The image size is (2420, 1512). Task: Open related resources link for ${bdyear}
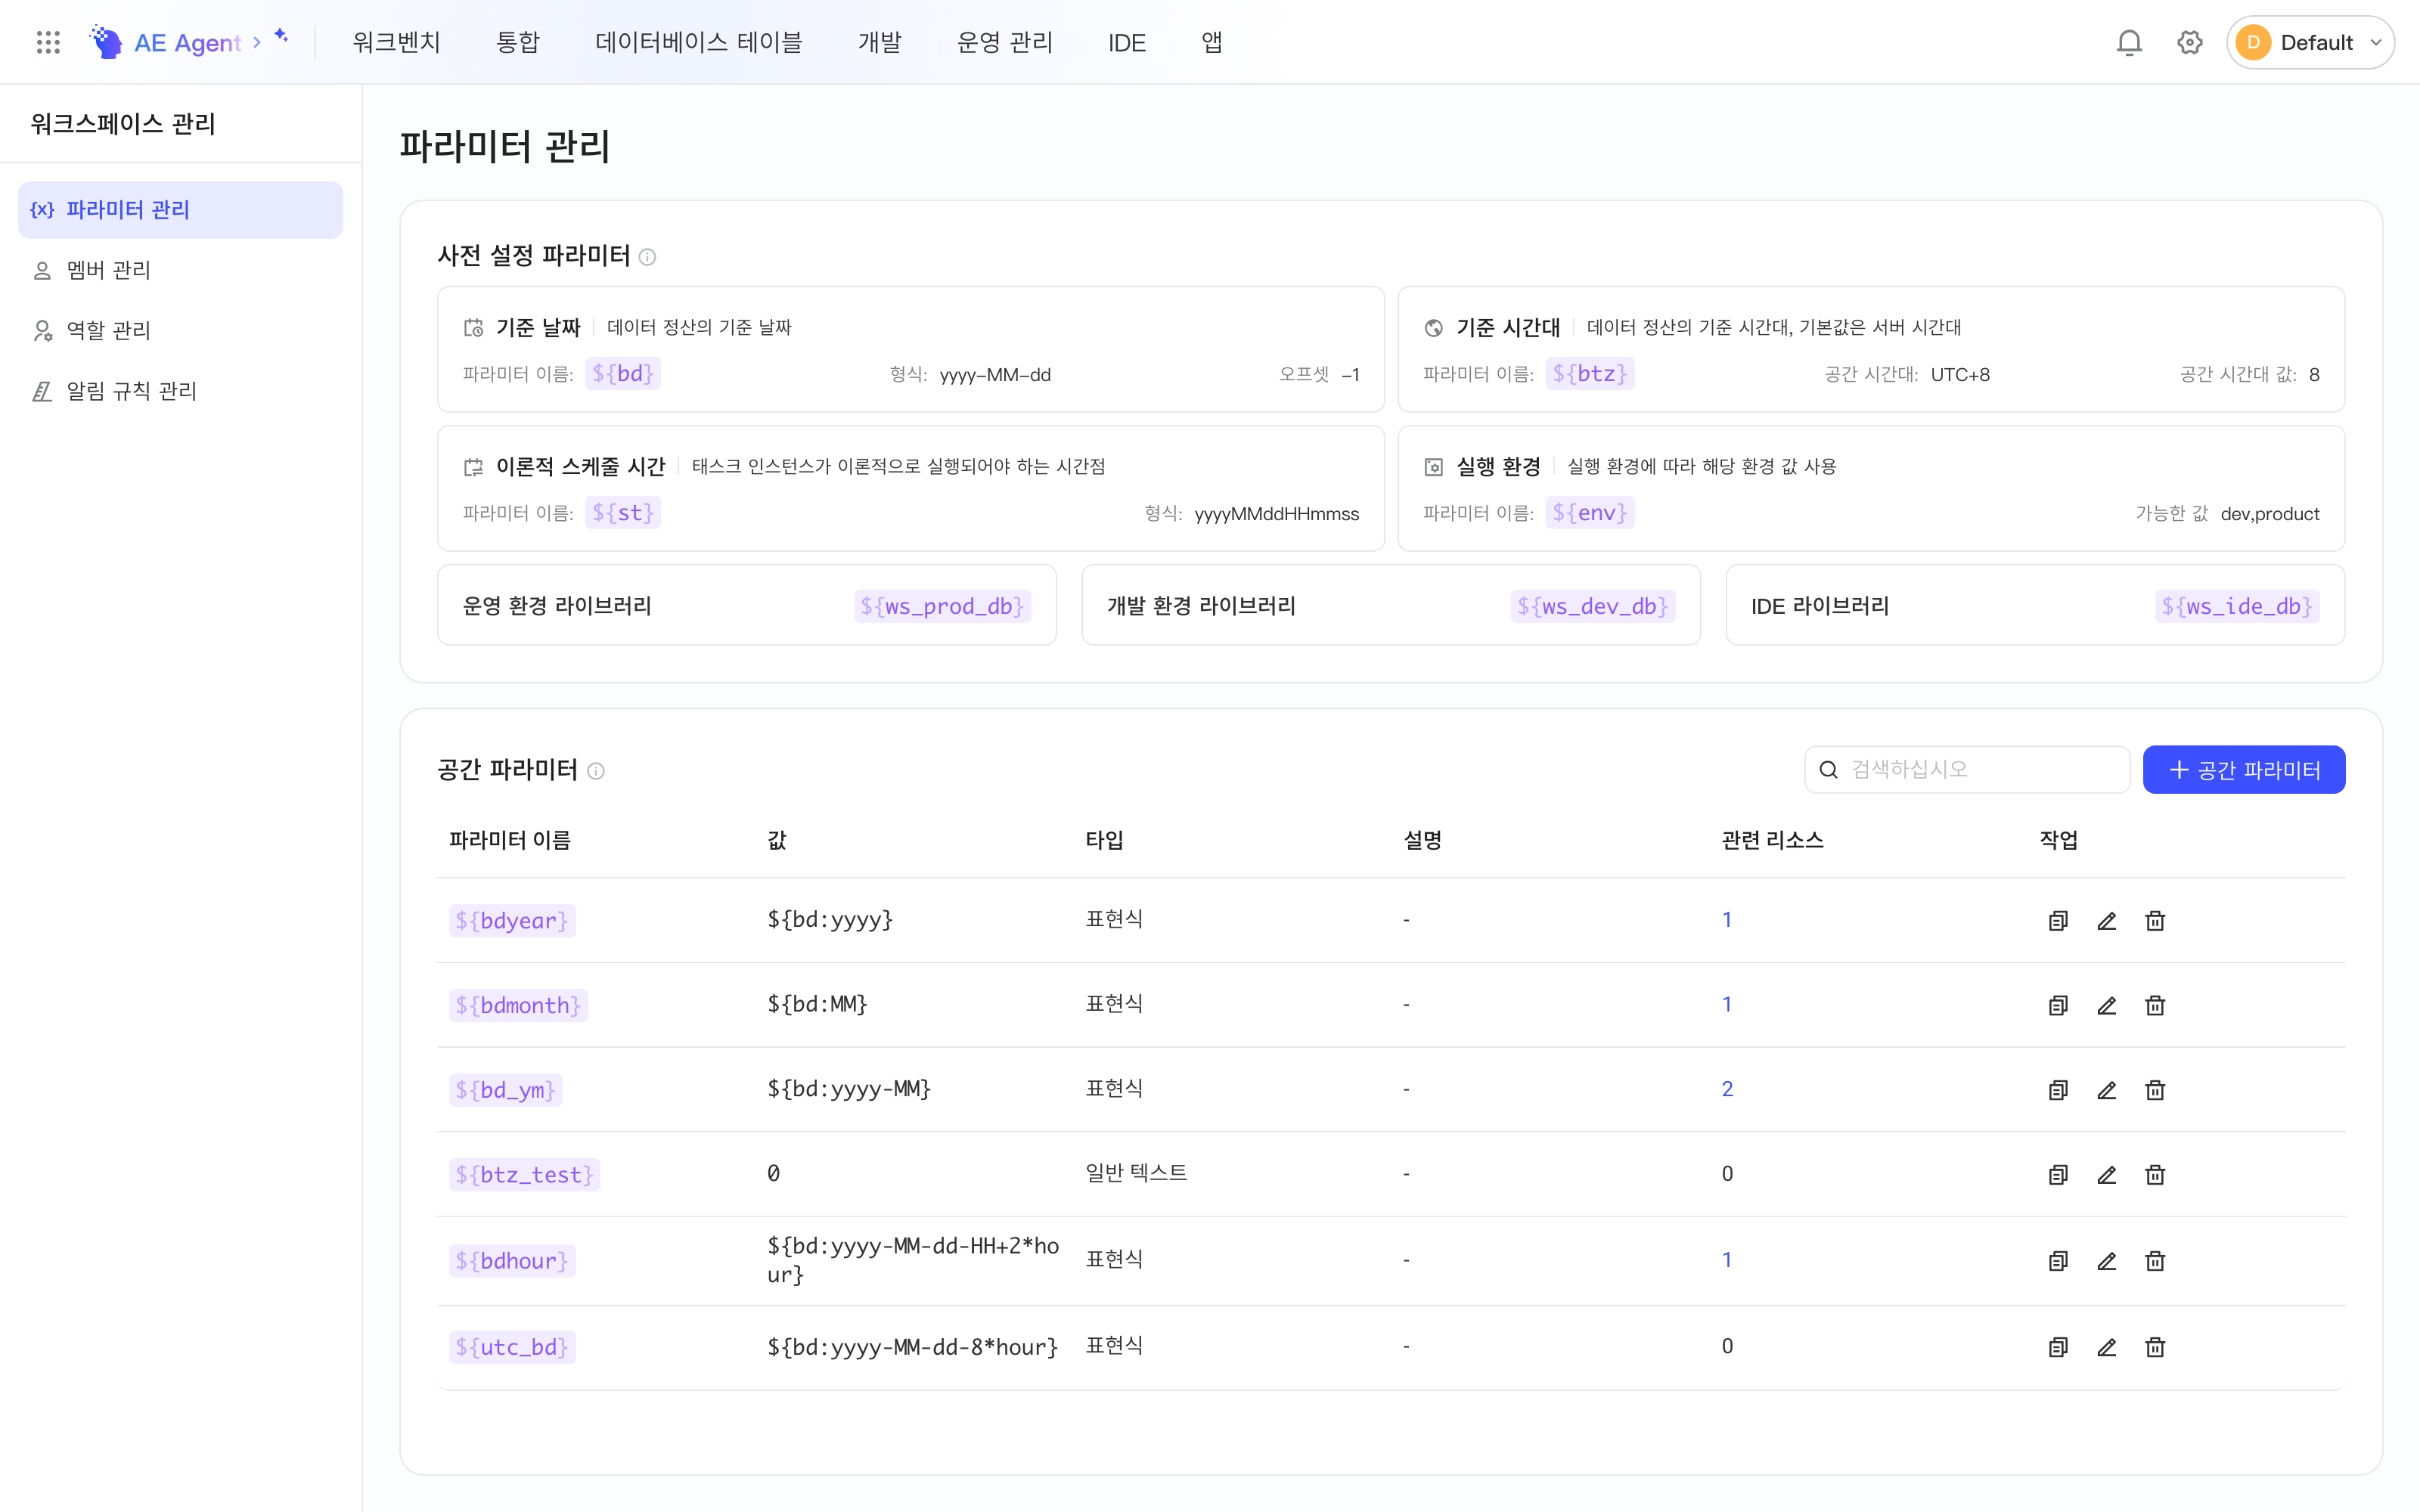(1727, 920)
